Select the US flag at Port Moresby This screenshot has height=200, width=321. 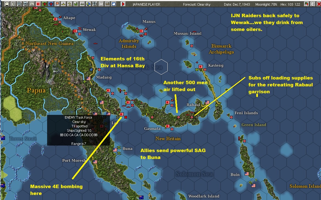(x=95, y=162)
